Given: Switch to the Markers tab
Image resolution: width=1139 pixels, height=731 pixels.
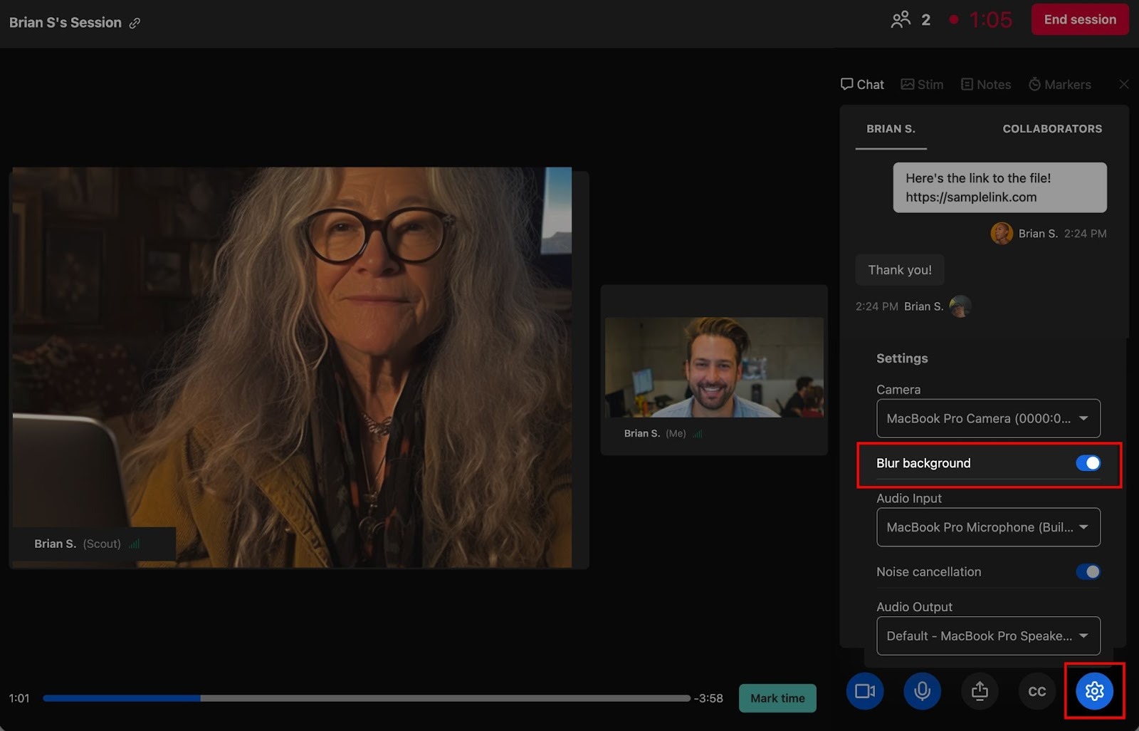Looking at the screenshot, I should coord(1059,85).
